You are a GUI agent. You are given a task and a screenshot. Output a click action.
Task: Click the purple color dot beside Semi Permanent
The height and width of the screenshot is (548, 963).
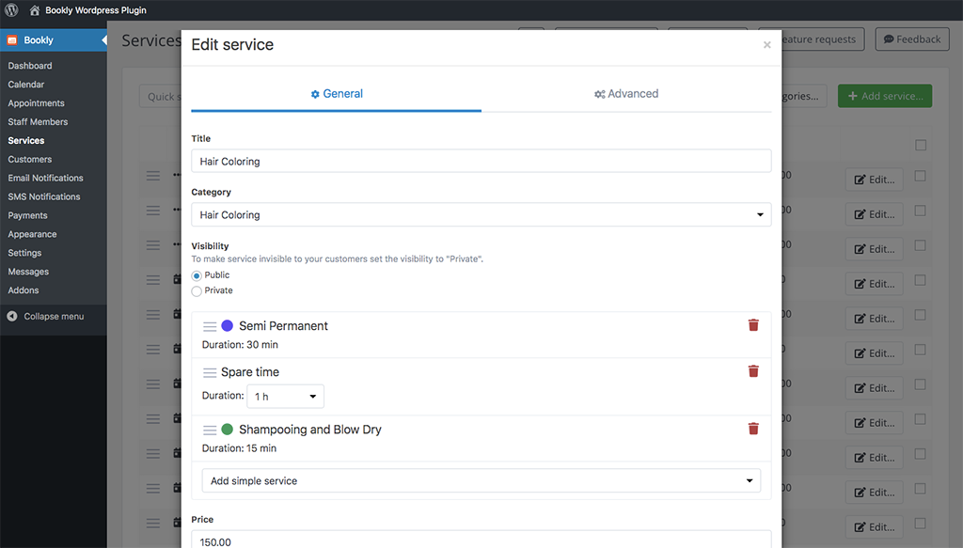coord(226,325)
